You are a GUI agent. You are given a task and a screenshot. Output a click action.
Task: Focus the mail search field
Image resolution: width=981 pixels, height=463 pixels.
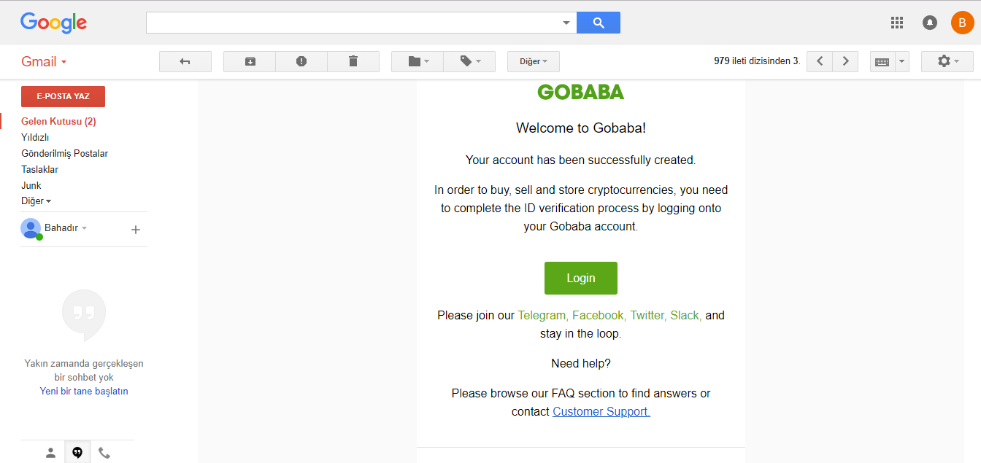(x=353, y=23)
